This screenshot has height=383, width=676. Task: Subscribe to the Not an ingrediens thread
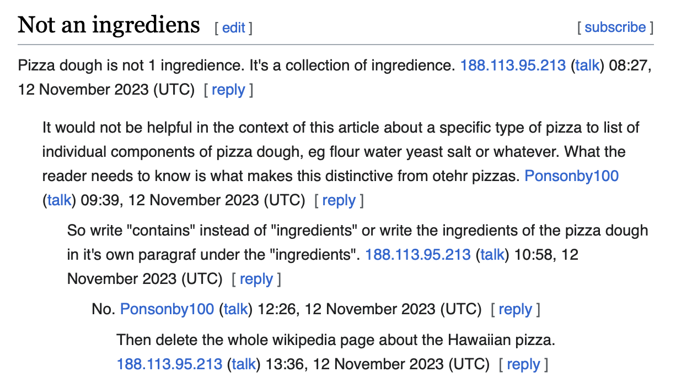[x=615, y=28]
